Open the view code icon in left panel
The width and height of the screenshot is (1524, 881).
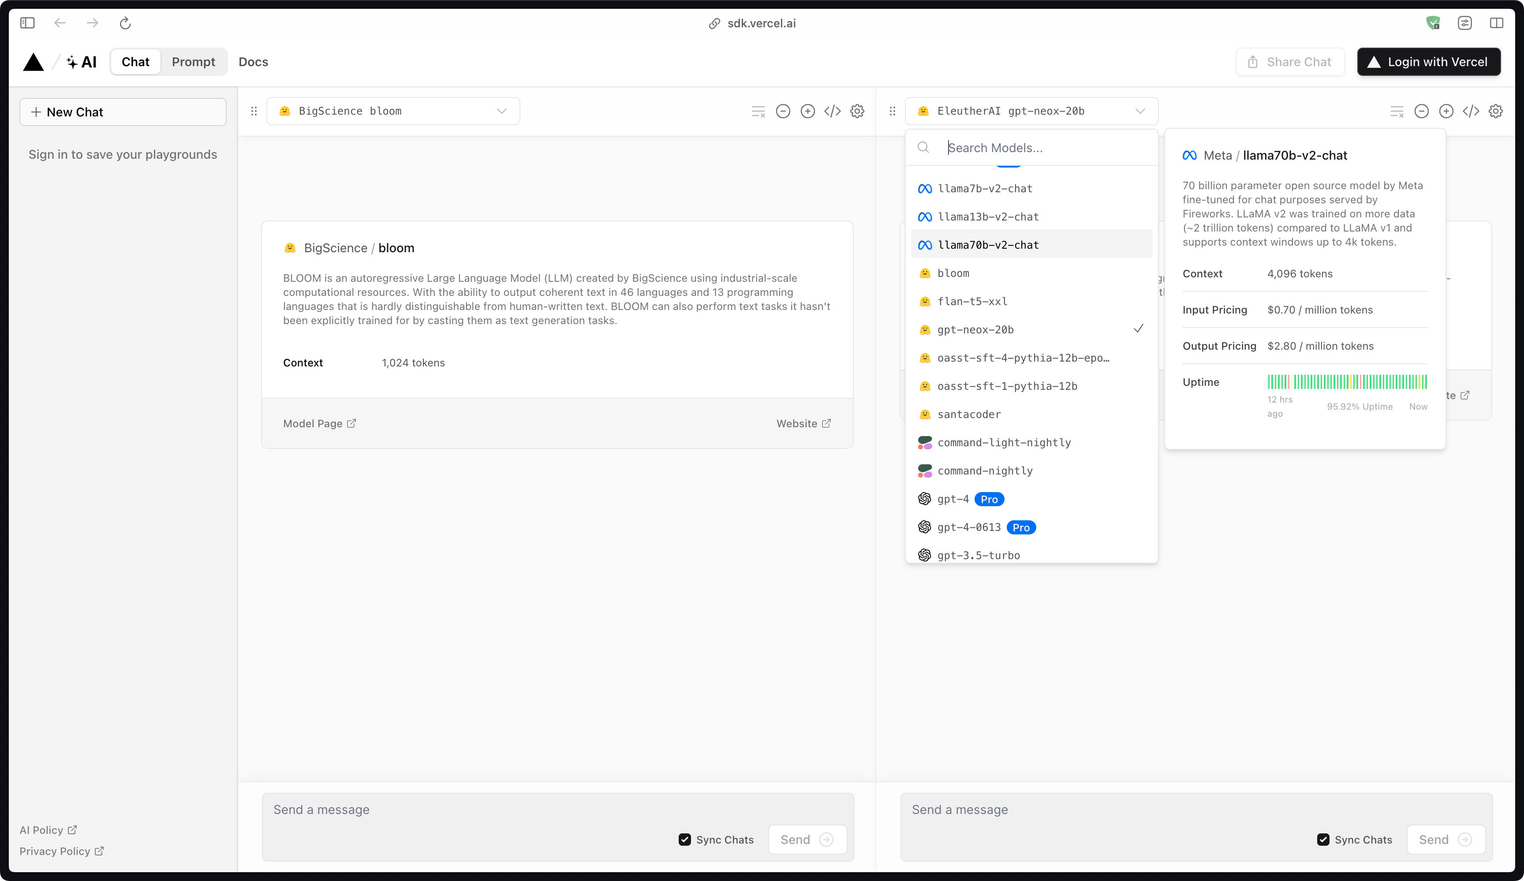[832, 111]
